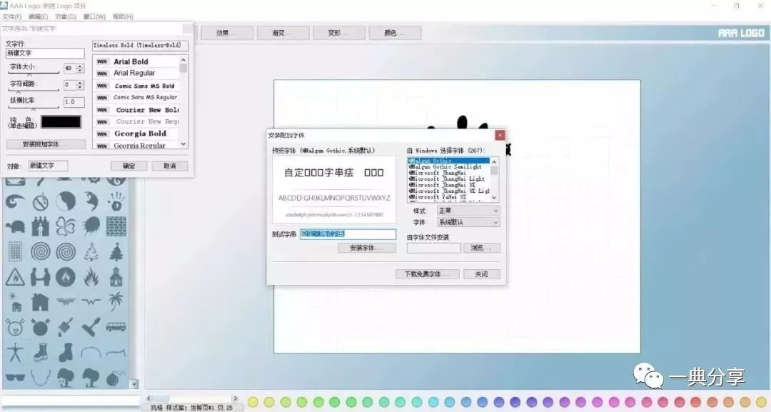Select Georgia Bold in the font list
The image size is (771, 412).
[x=136, y=134]
